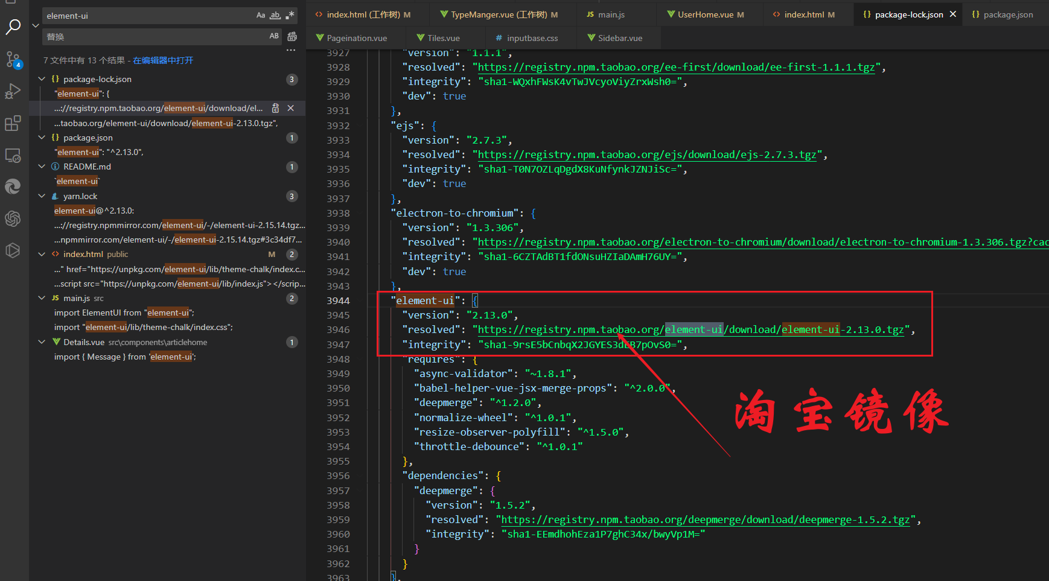This screenshot has height=581, width=1049.
Task: Toggle Use Regular Expression option
Action: pos(290,16)
